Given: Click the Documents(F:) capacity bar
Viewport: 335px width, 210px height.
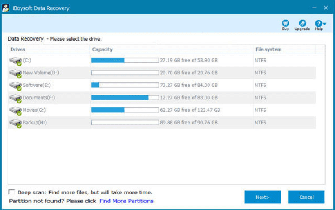Looking at the screenshot, I should tap(125, 98).
